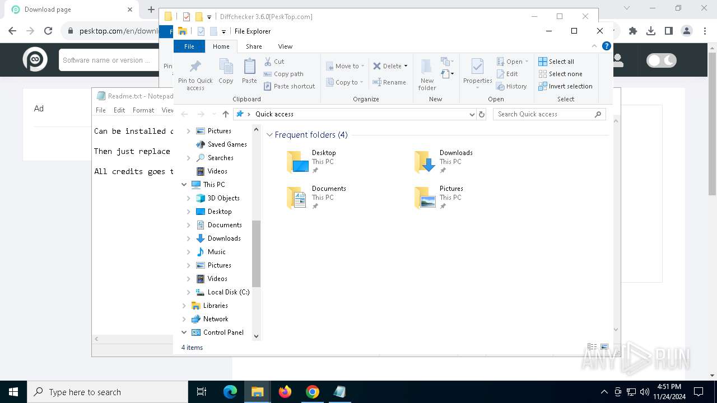Open Notepad's Format menu
This screenshot has height=403, width=717.
(143, 110)
